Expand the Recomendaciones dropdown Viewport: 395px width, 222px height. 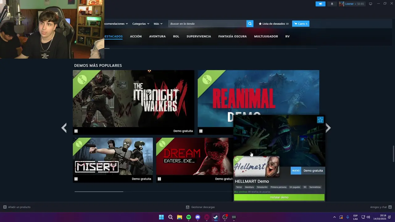point(116,24)
